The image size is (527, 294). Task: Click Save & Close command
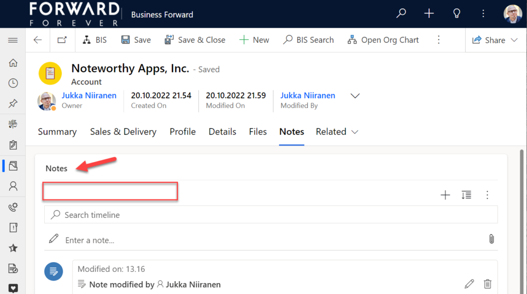[x=195, y=40]
